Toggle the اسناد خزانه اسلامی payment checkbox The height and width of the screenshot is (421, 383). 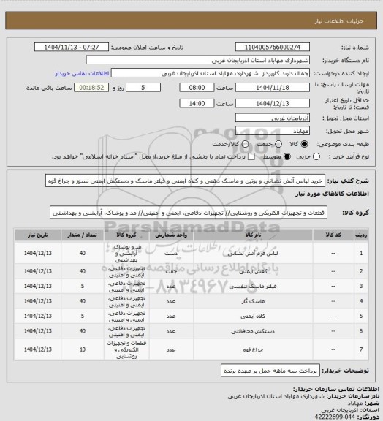(251, 156)
